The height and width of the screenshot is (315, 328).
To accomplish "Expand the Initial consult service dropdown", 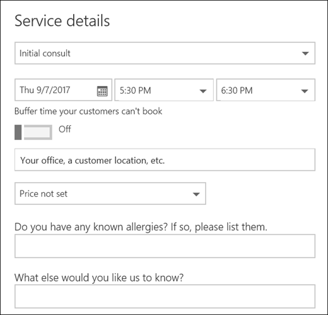I will [165, 53].
